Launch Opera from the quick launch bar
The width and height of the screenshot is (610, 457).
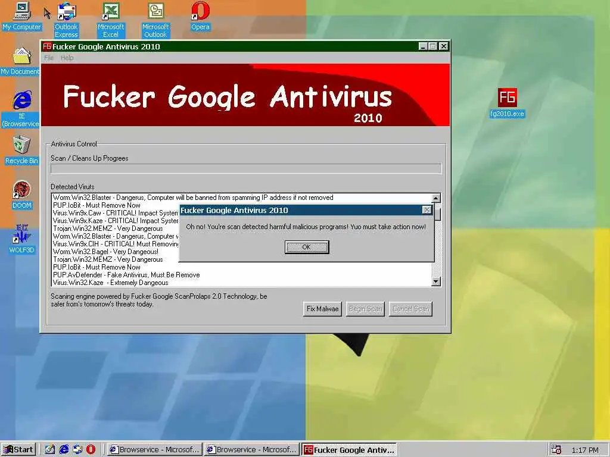coord(91,450)
